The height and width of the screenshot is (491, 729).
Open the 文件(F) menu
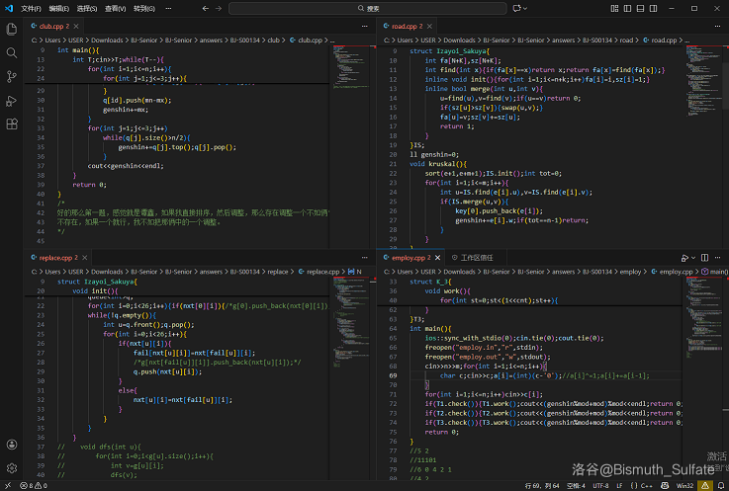(x=31, y=8)
